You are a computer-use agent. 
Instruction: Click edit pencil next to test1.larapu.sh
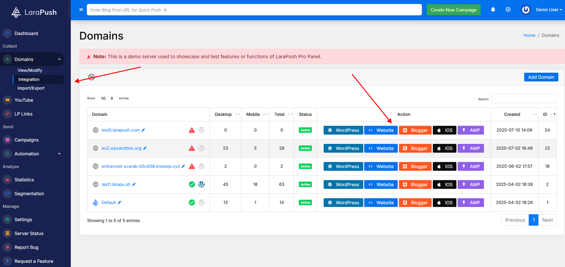(134, 184)
